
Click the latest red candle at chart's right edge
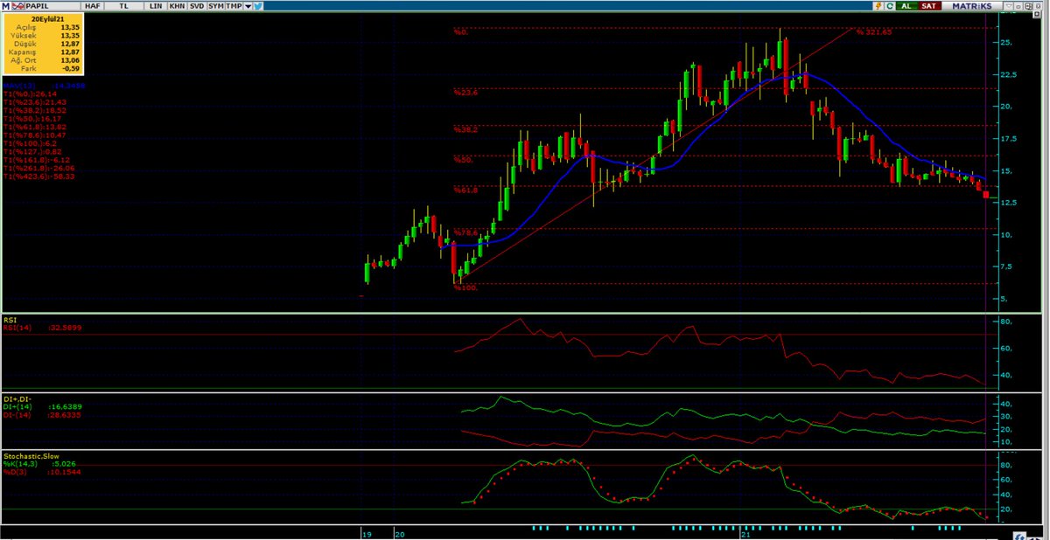(x=986, y=194)
